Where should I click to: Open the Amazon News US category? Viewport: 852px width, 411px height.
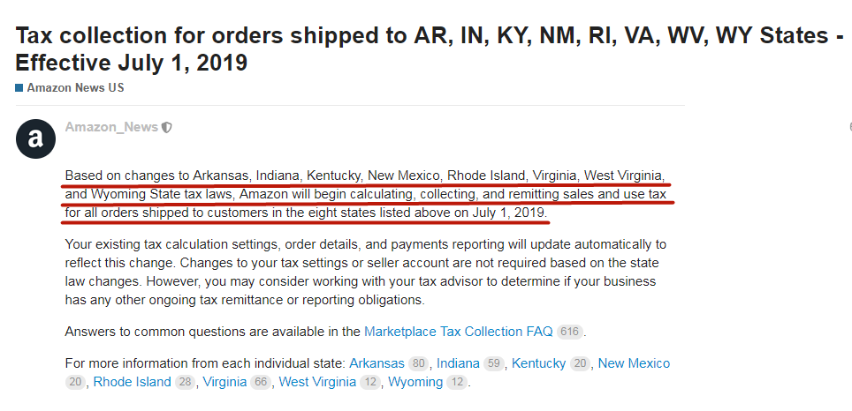point(75,87)
